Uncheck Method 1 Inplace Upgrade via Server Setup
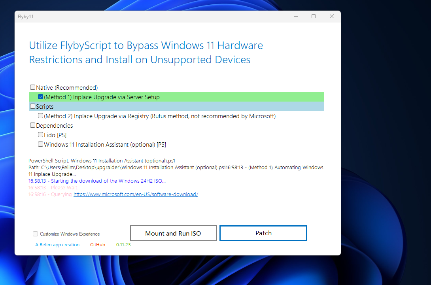 click(40, 96)
